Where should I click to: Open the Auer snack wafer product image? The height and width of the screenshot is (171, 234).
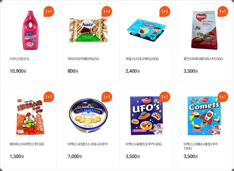click(x=88, y=30)
